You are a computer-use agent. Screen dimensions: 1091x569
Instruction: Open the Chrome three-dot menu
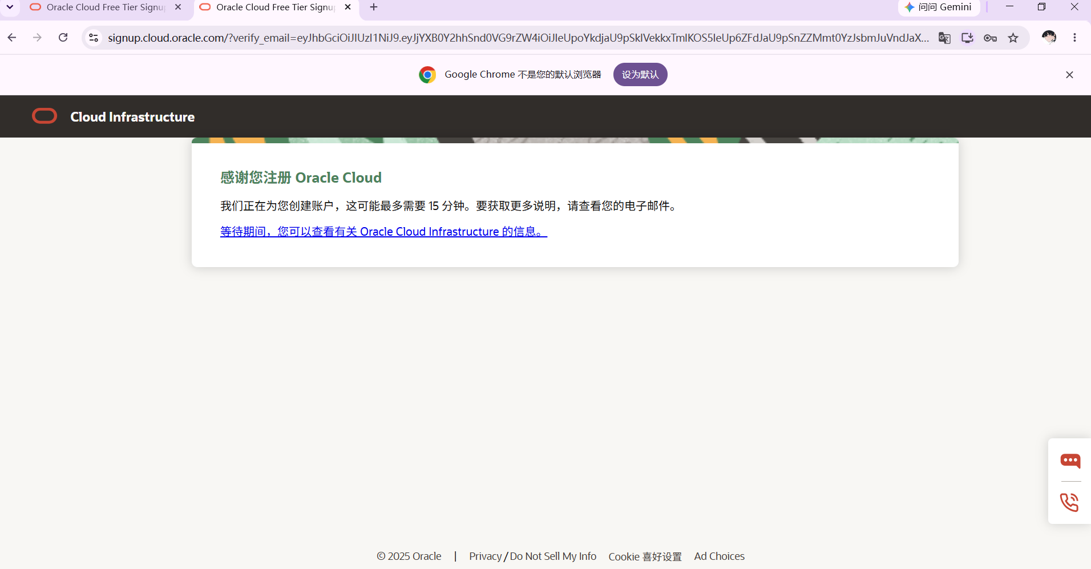pos(1074,38)
